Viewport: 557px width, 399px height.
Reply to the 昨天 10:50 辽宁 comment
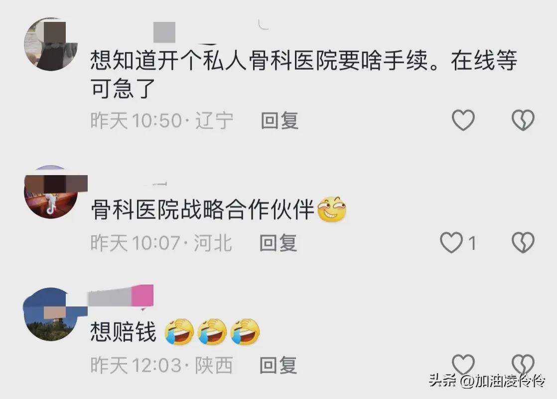pyautogui.click(x=279, y=120)
